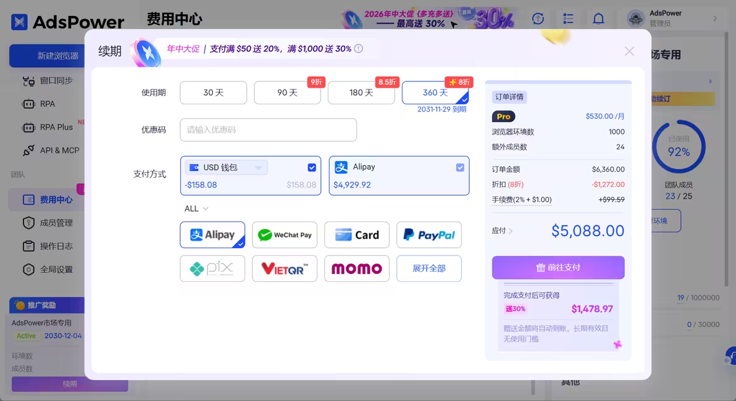
Task: Select the 180 天 usage period
Action: tap(361, 93)
